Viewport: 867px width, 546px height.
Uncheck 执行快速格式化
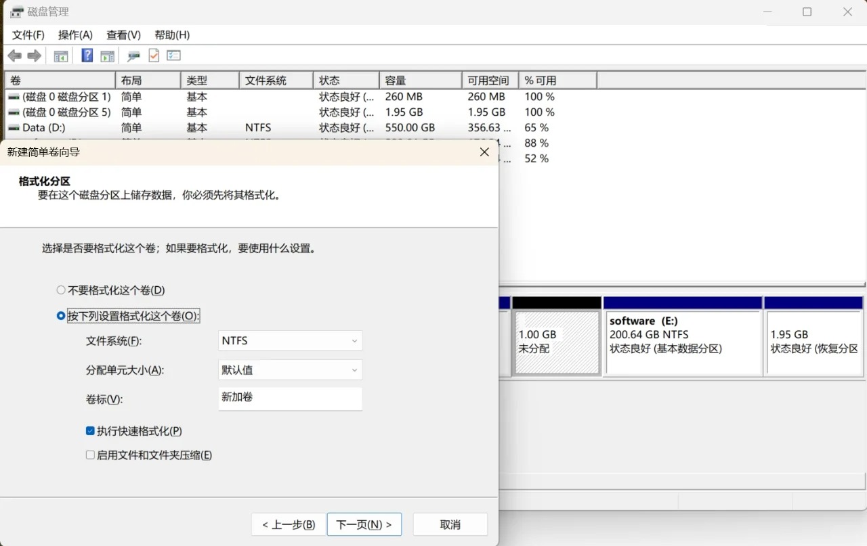pos(90,430)
